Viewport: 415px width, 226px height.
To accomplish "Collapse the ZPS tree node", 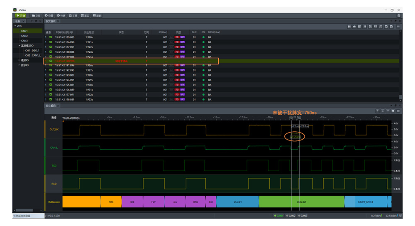I will tap(15, 26).
